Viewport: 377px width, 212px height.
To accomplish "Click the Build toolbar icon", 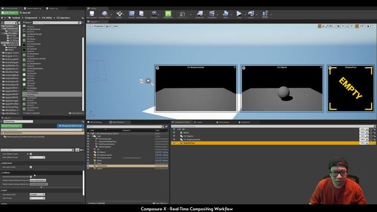I will [x=226, y=14].
